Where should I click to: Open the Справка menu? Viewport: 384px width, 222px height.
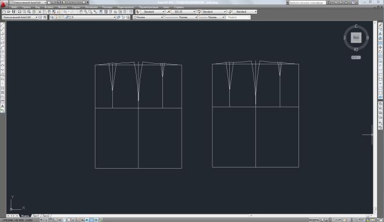[x=179, y=8]
